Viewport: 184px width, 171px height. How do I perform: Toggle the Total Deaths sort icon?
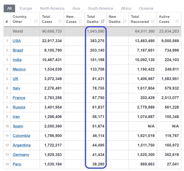(103, 22)
